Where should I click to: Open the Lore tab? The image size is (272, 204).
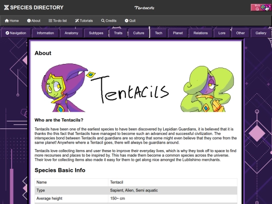click(222, 33)
